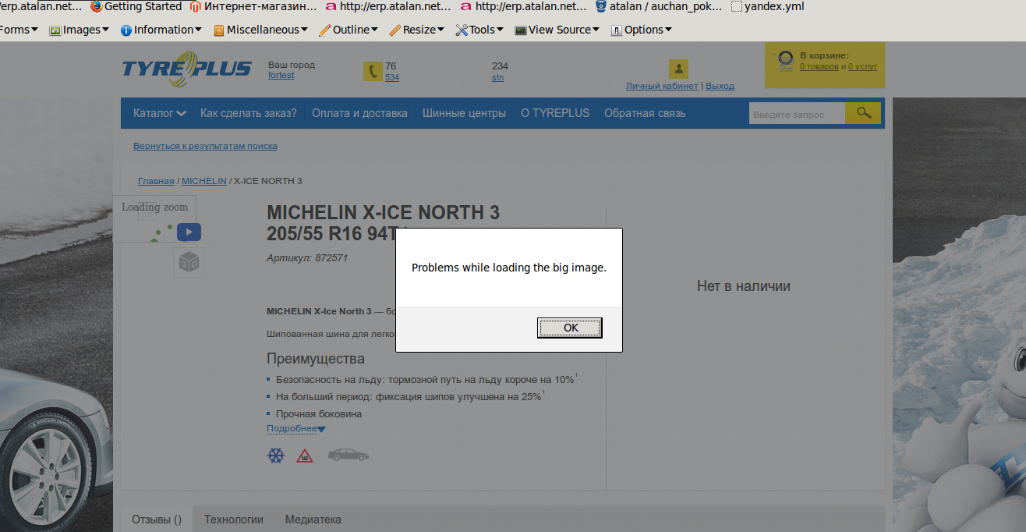Screen dimensions: 1026x532
Task: Expand the Forms developer toolbar menu
Action: click(20, 30)
